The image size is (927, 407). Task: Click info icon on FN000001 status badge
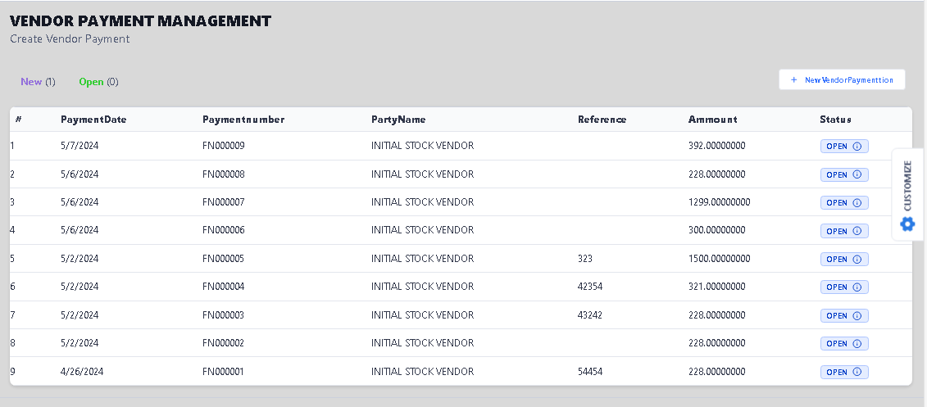coord(857,372)
